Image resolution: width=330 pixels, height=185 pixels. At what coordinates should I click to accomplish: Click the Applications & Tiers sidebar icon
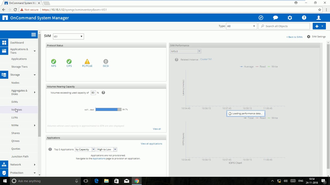[4, 51]
